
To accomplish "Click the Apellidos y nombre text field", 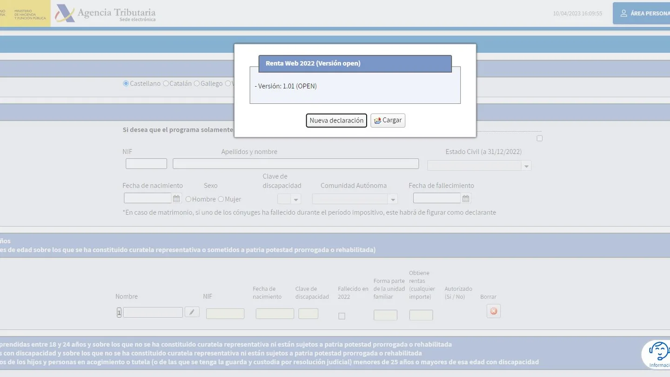I will [296, 164].
